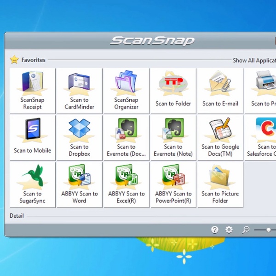
Task: Select Scan to SugarSync
Action: coord(32,184)
